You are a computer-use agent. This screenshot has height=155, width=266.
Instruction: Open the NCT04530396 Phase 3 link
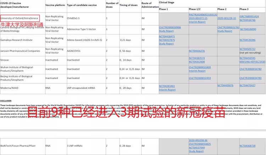click(x=248, y=40)
